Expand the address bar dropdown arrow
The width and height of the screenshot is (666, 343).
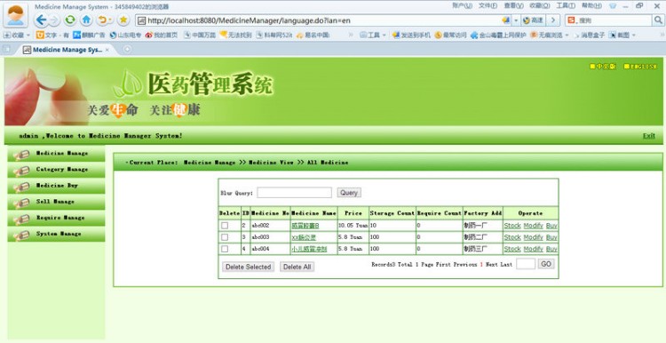516,20
